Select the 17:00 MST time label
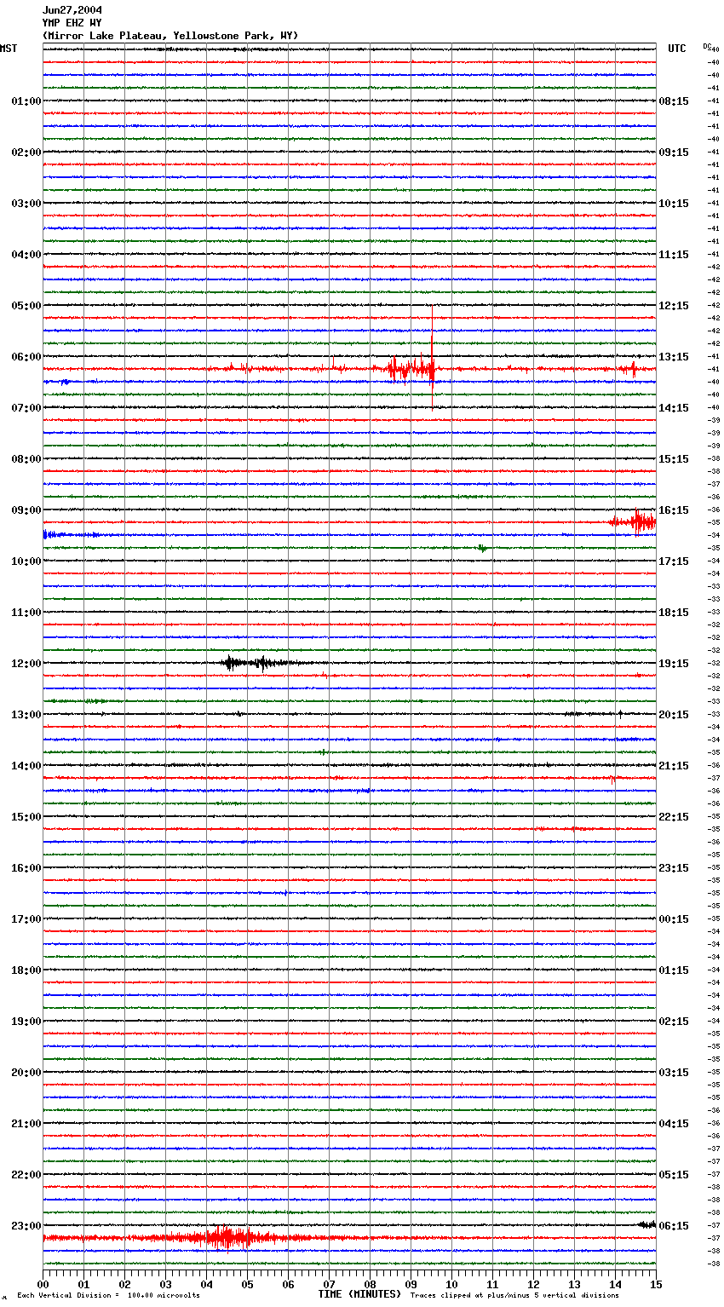Viewport: 724px width, 1307px height. (26, 919)
